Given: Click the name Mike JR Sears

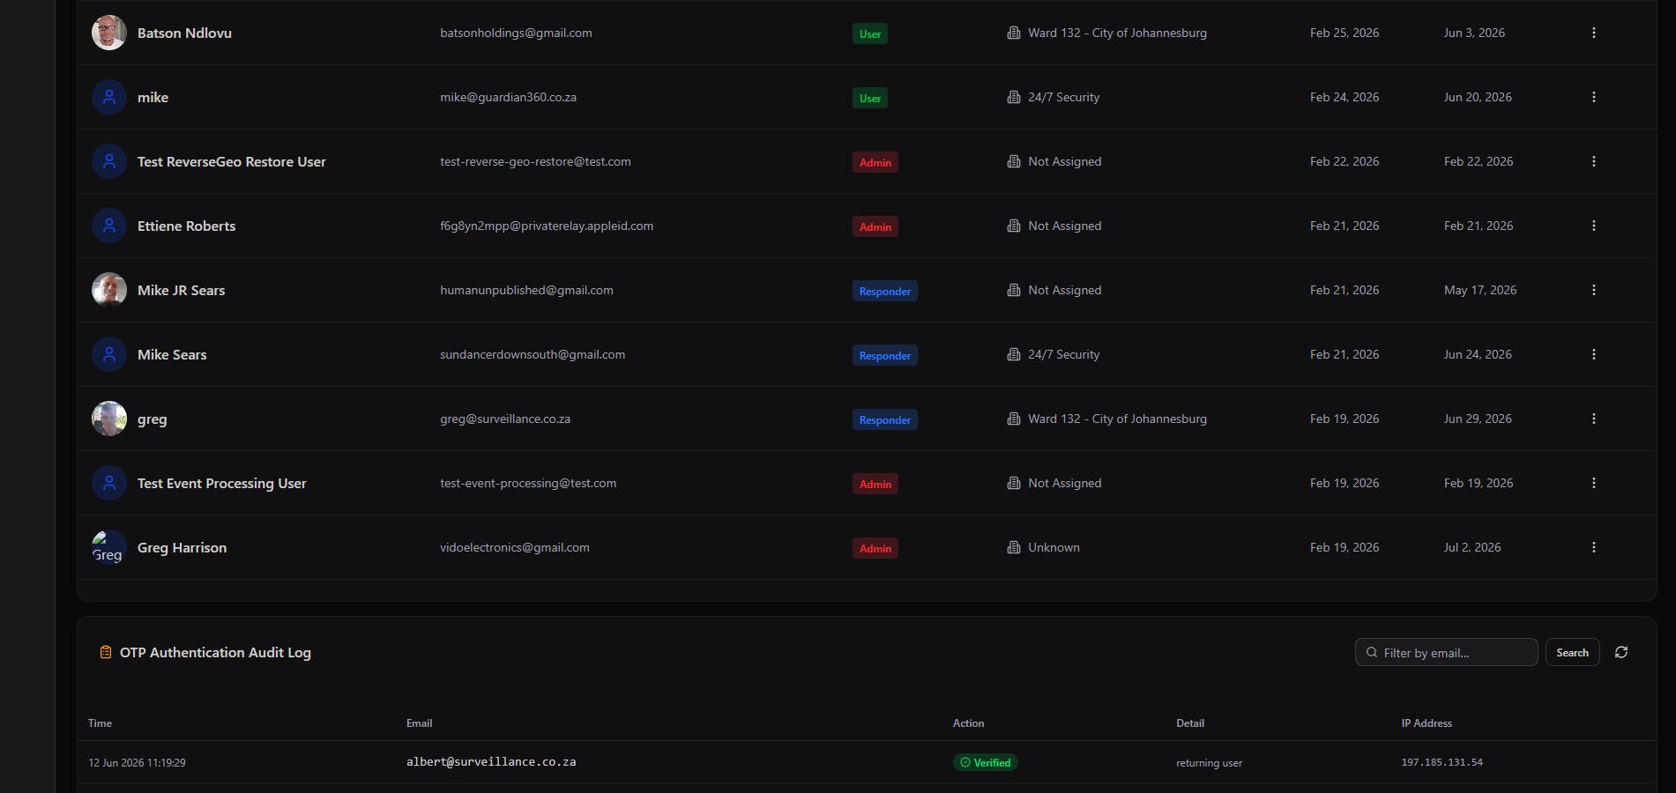Looking at the screenshot, I should pyautogui.click(x=181, y=290).
